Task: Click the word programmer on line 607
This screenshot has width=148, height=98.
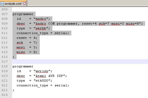Action: [23, 14]
